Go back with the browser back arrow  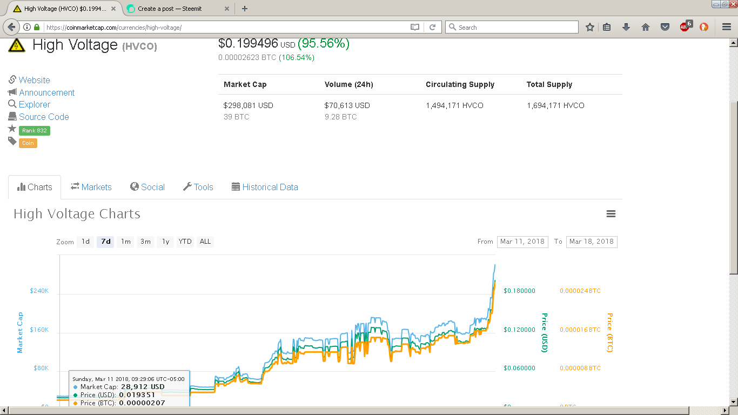pos(11,27)
